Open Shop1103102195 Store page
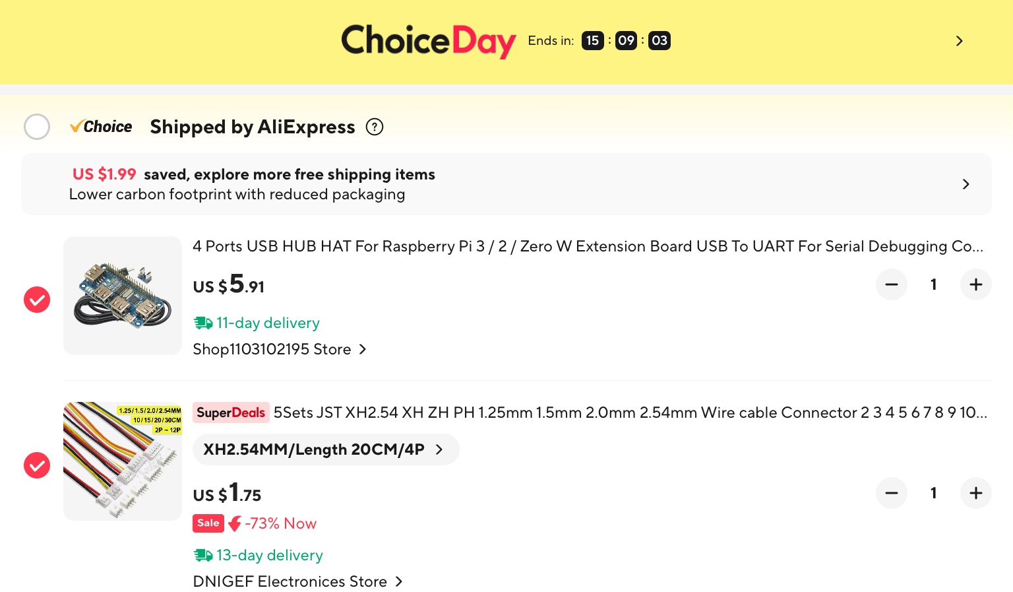This screenshot has height=592, width=1013. (x=279, y=349)
